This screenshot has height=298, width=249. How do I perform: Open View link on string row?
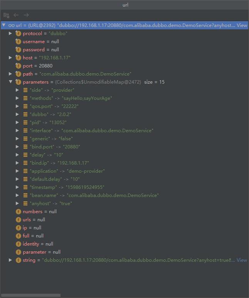[242, 260]
